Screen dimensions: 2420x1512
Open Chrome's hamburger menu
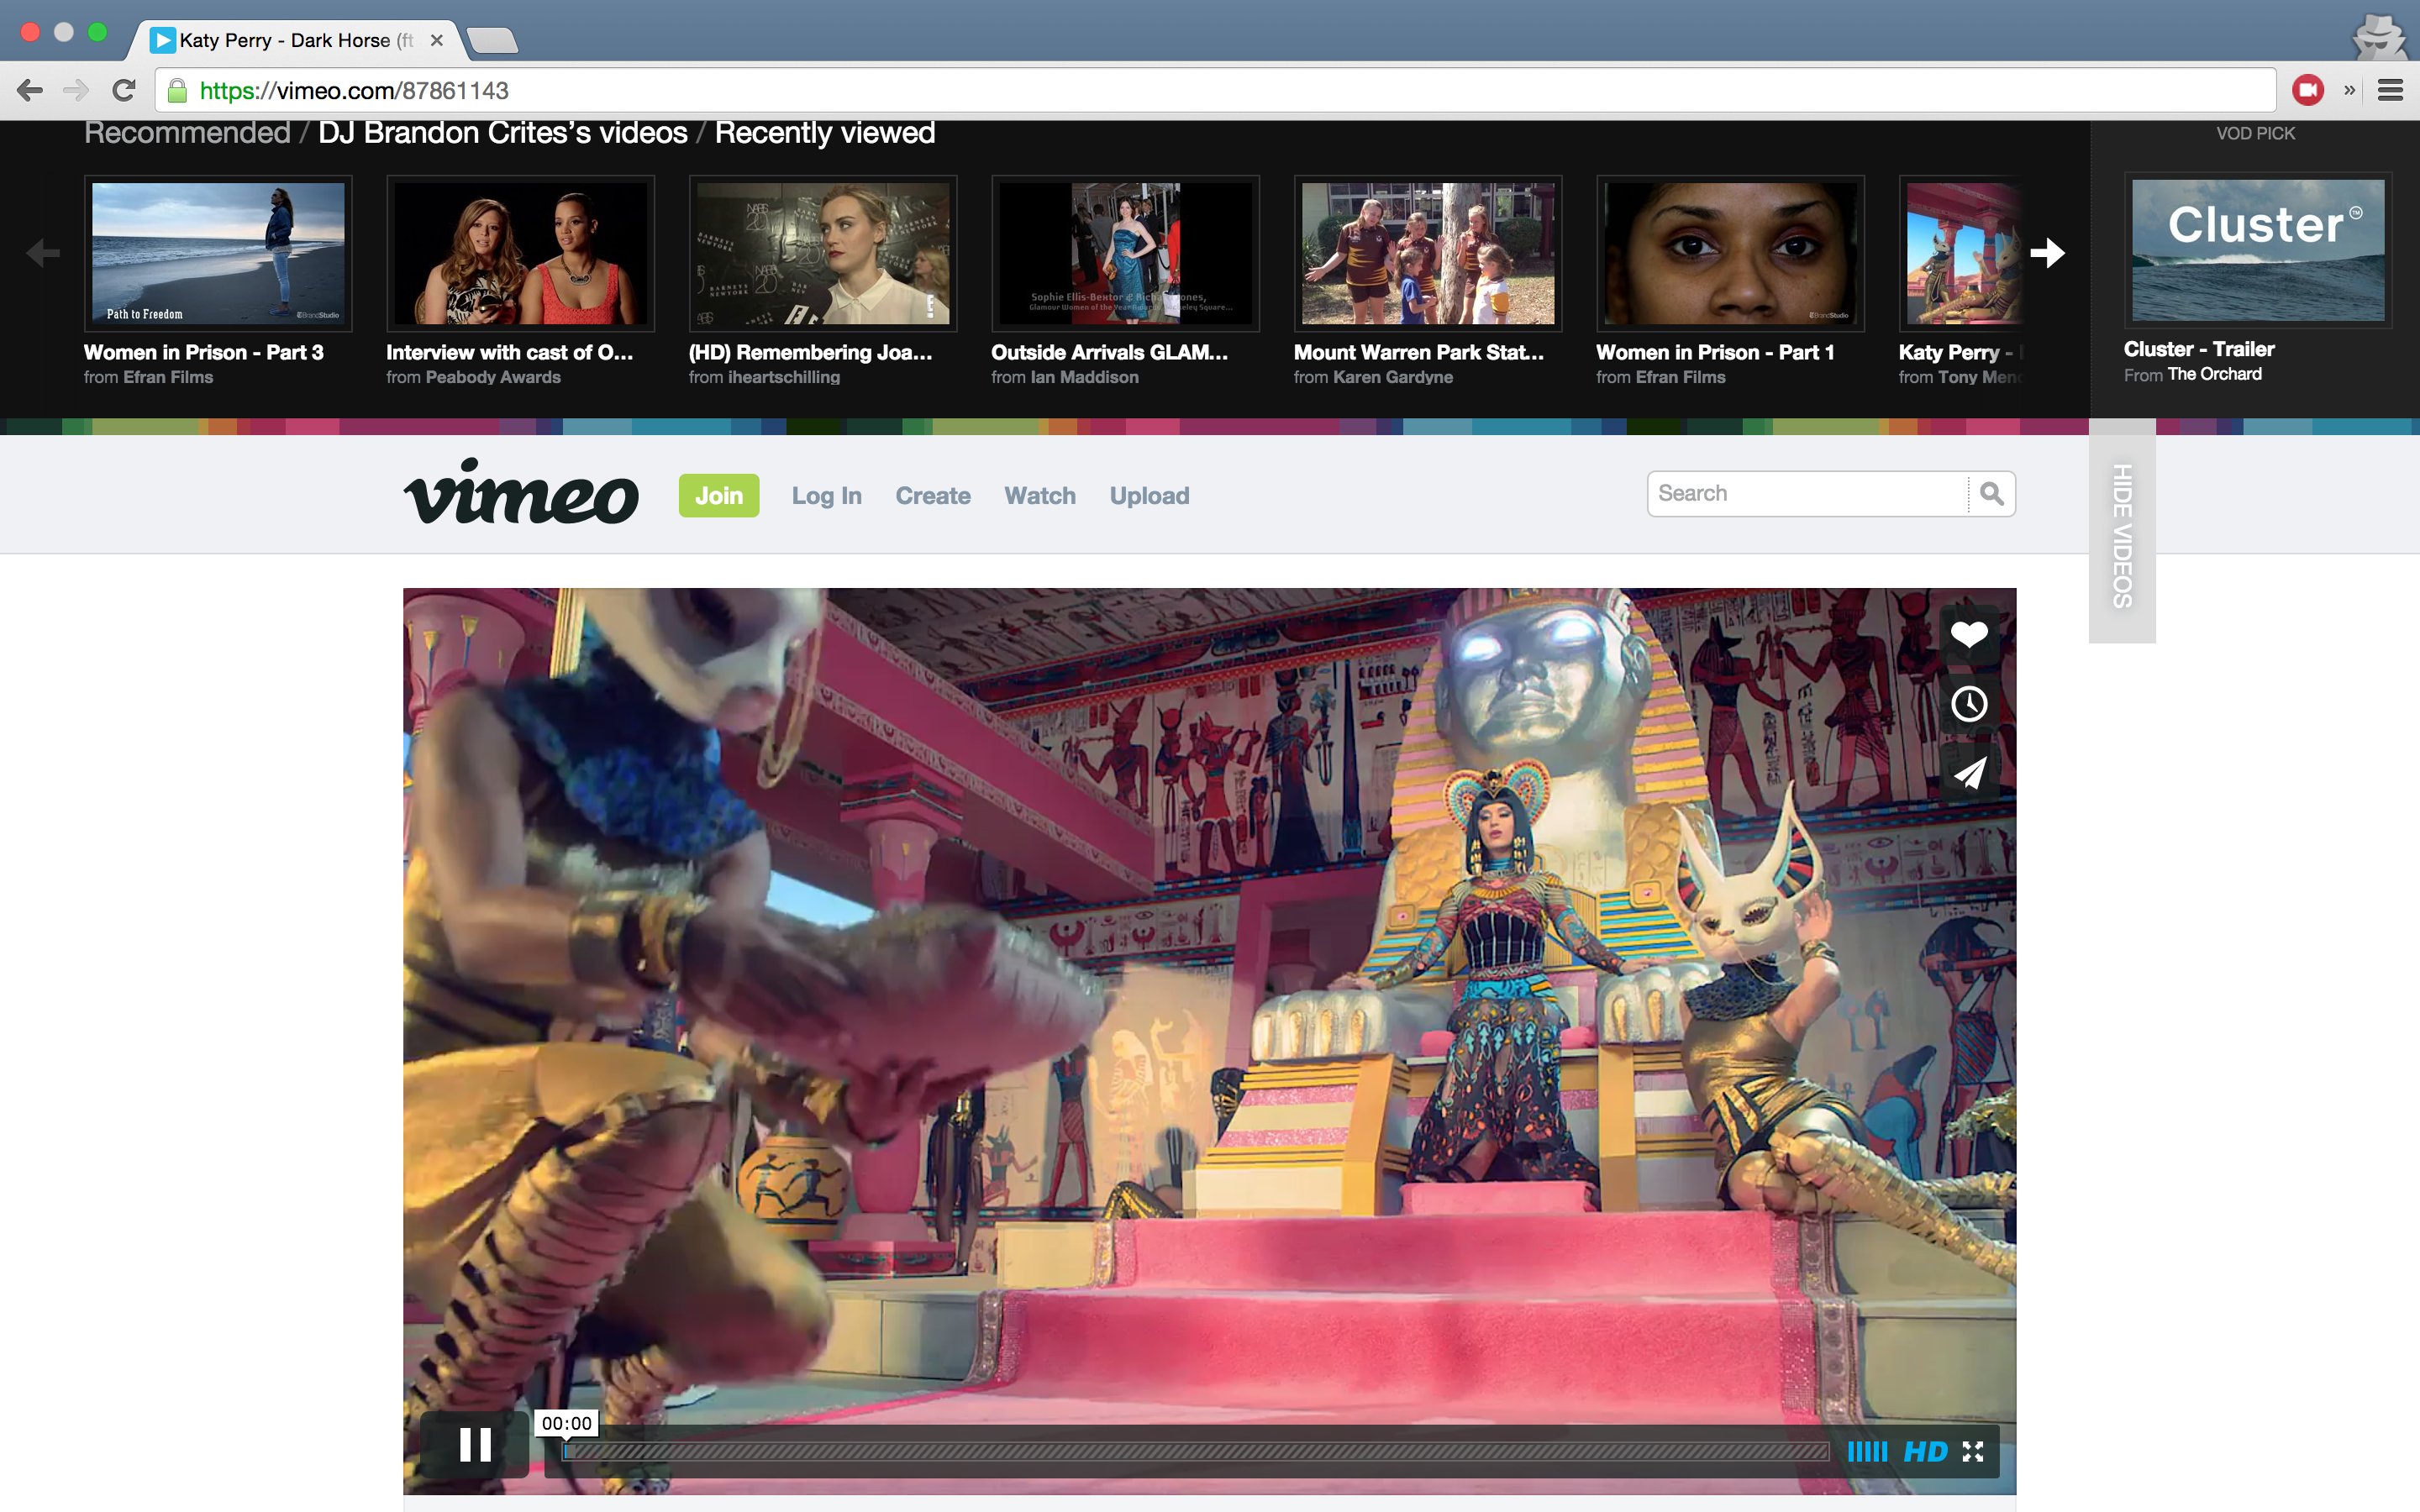coord(2390,91)
